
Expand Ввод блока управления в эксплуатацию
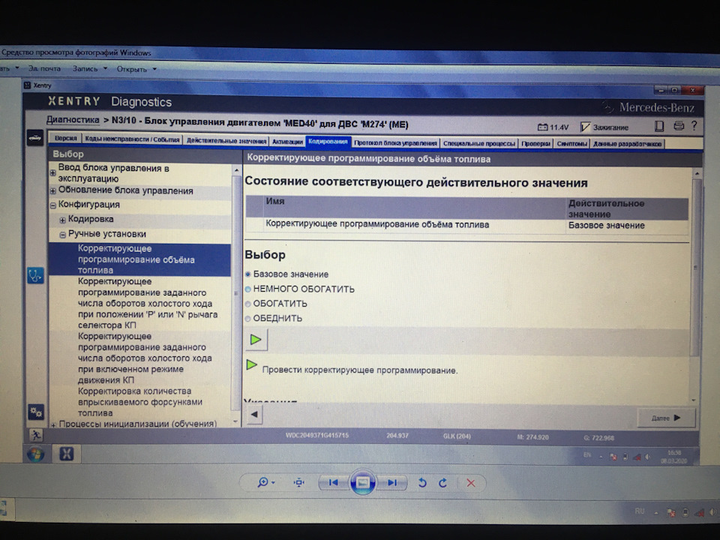tap(52, 173)
